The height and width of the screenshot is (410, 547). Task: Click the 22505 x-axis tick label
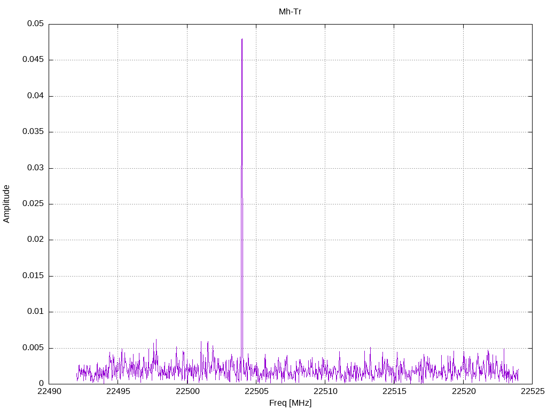tap(256, 391)
